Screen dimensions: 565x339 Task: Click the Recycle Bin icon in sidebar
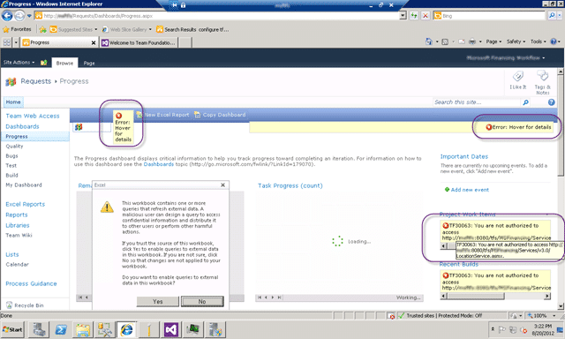(x=10, y=305)
